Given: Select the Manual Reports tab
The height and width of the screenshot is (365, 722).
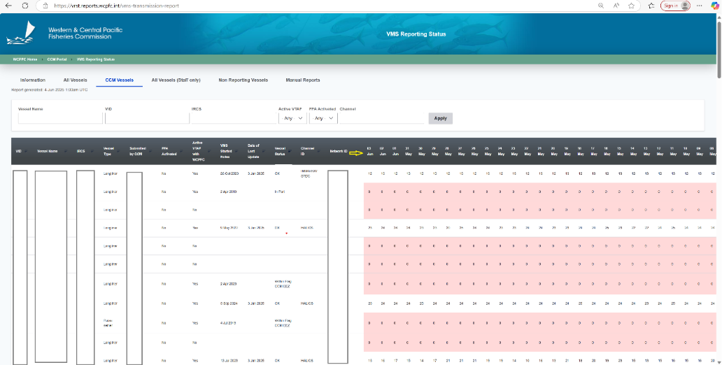Looking at the screenshot, I should click(302, 80).
